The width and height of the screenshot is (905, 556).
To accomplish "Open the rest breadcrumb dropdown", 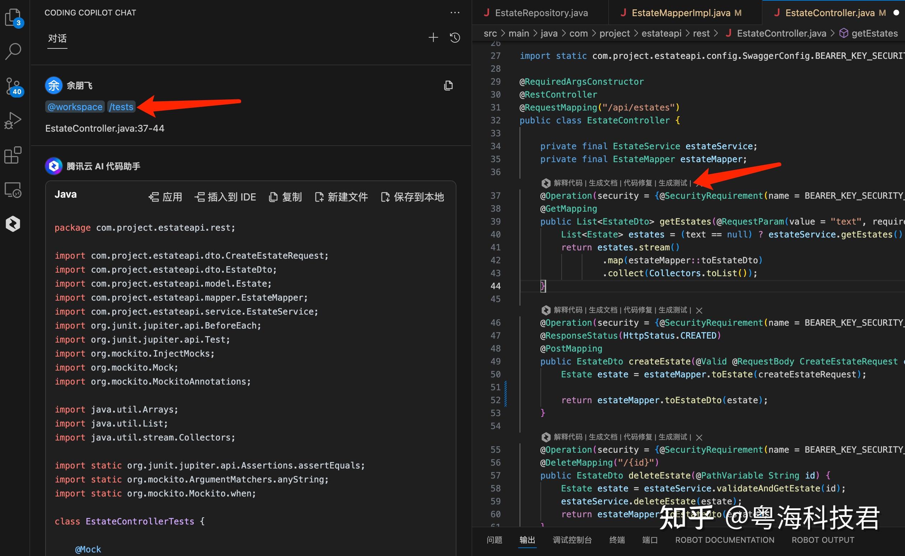I will click(x=701, y=33).
